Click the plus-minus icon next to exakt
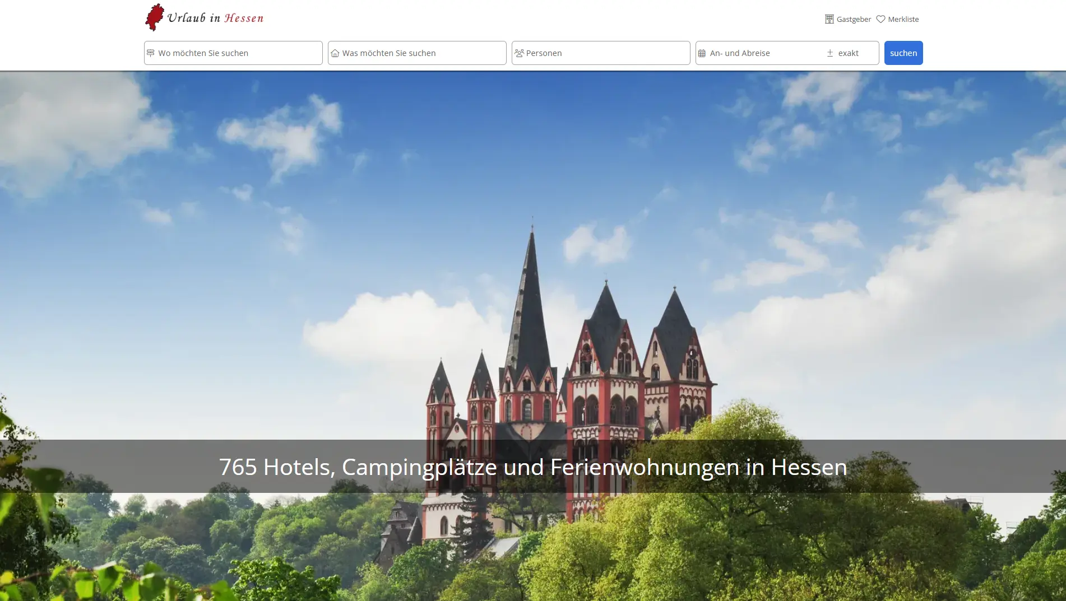This screenshot has width=1066, height=601. coord(829,53)
